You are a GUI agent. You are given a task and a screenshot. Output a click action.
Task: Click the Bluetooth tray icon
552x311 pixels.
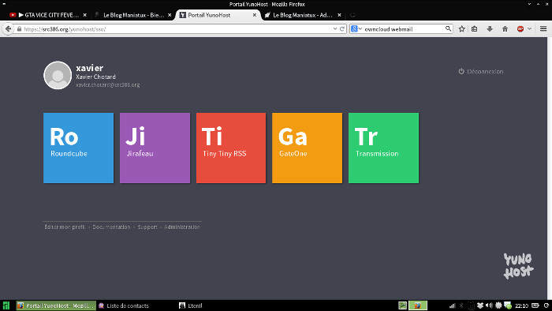click(x=461, y=305)
